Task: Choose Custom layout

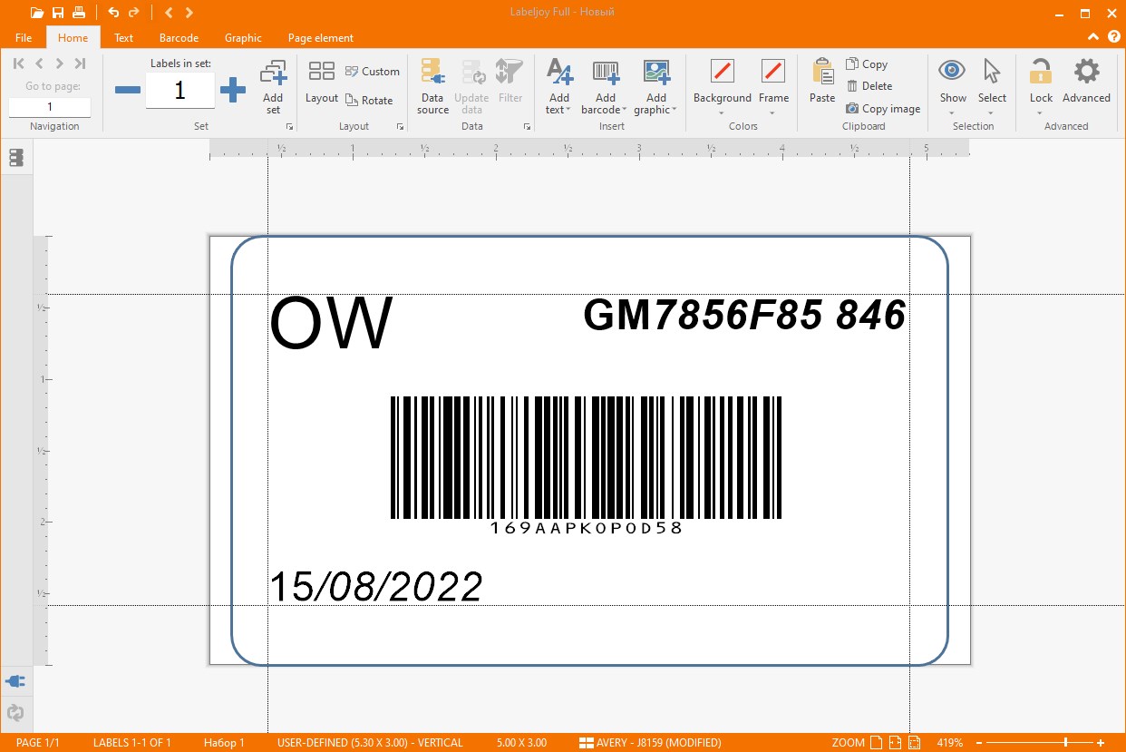Action: tap(373, 72)
